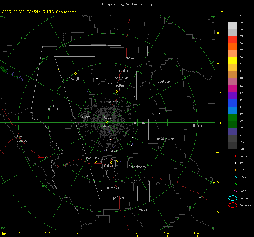Click the Brooks city label
This screenshot has height=237, width=254.
coord(201,197)
